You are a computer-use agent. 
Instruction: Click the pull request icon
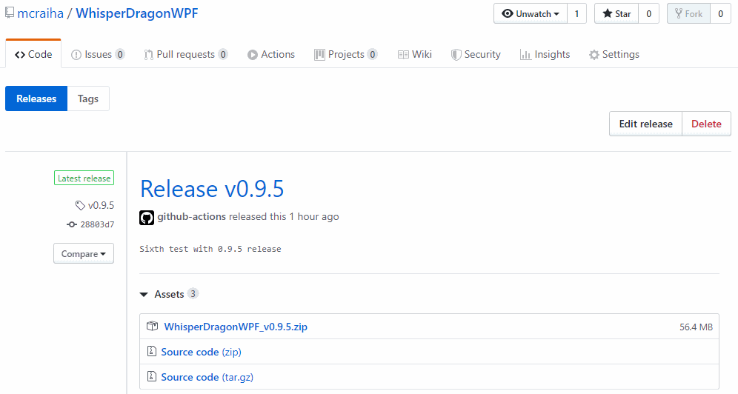(149, 55)
